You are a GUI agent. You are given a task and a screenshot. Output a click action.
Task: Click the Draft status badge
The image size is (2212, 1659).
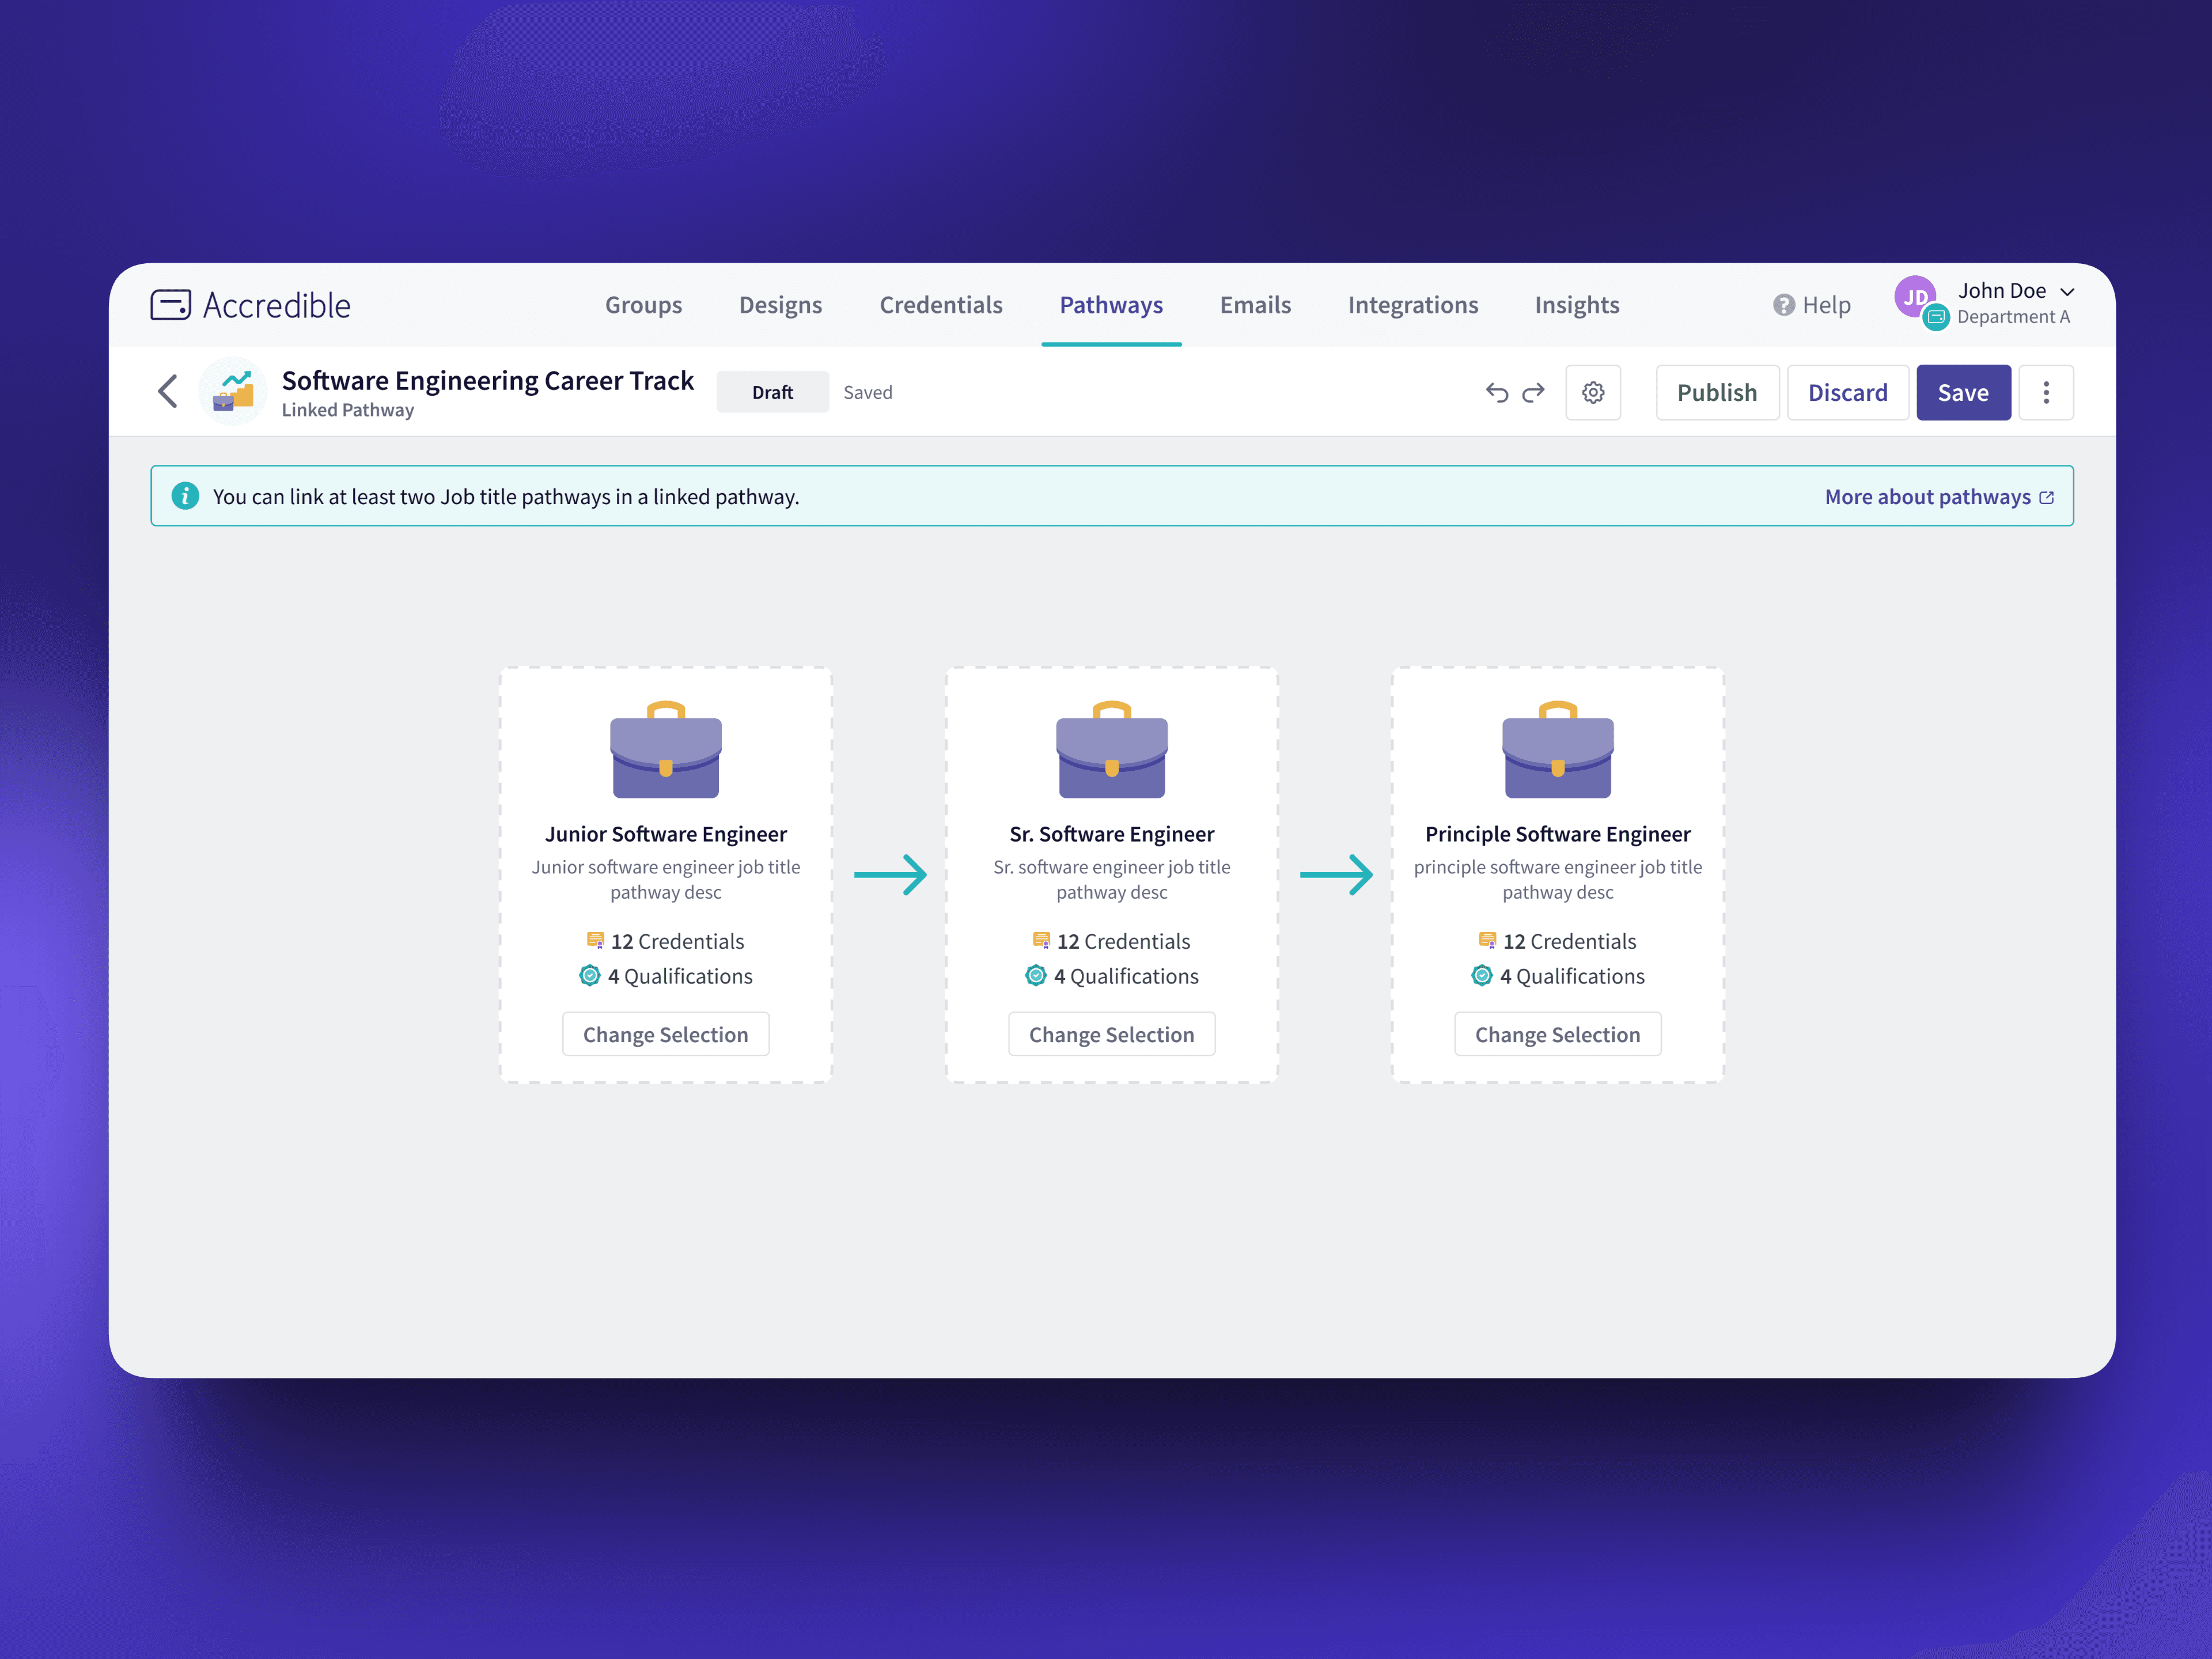tap(772, 392)
